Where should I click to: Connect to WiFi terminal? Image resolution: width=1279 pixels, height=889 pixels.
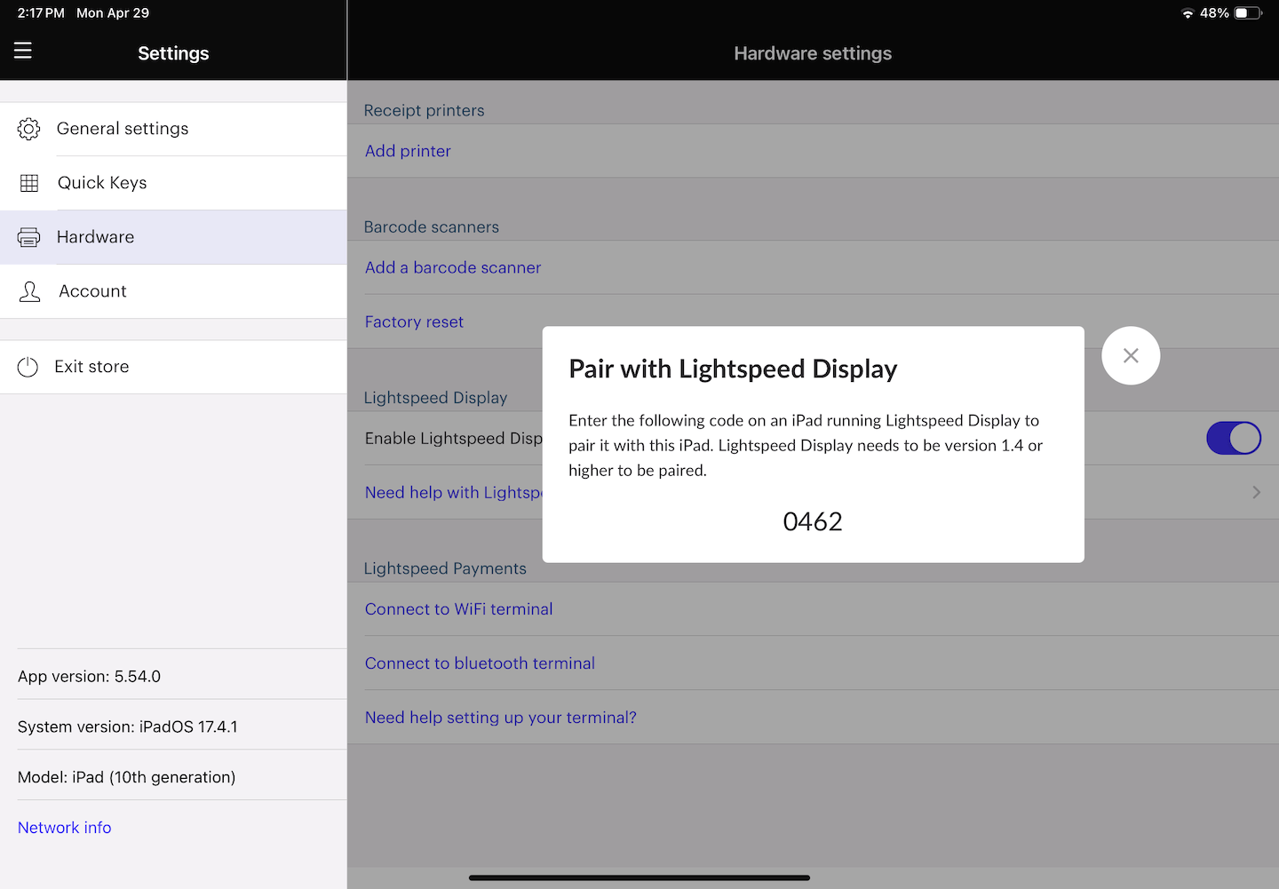tap(458, 609)
